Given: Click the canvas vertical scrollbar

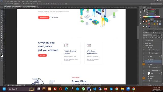Looking at the screenshot, I should (138, 33).
